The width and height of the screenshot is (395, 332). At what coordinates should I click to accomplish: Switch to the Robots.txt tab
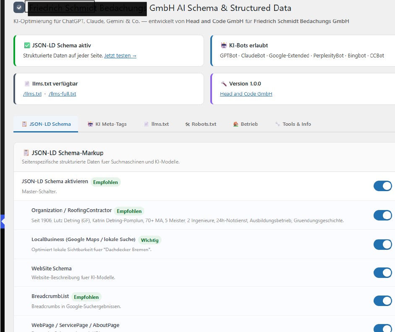pyautogui.click(x=201, y=124)
